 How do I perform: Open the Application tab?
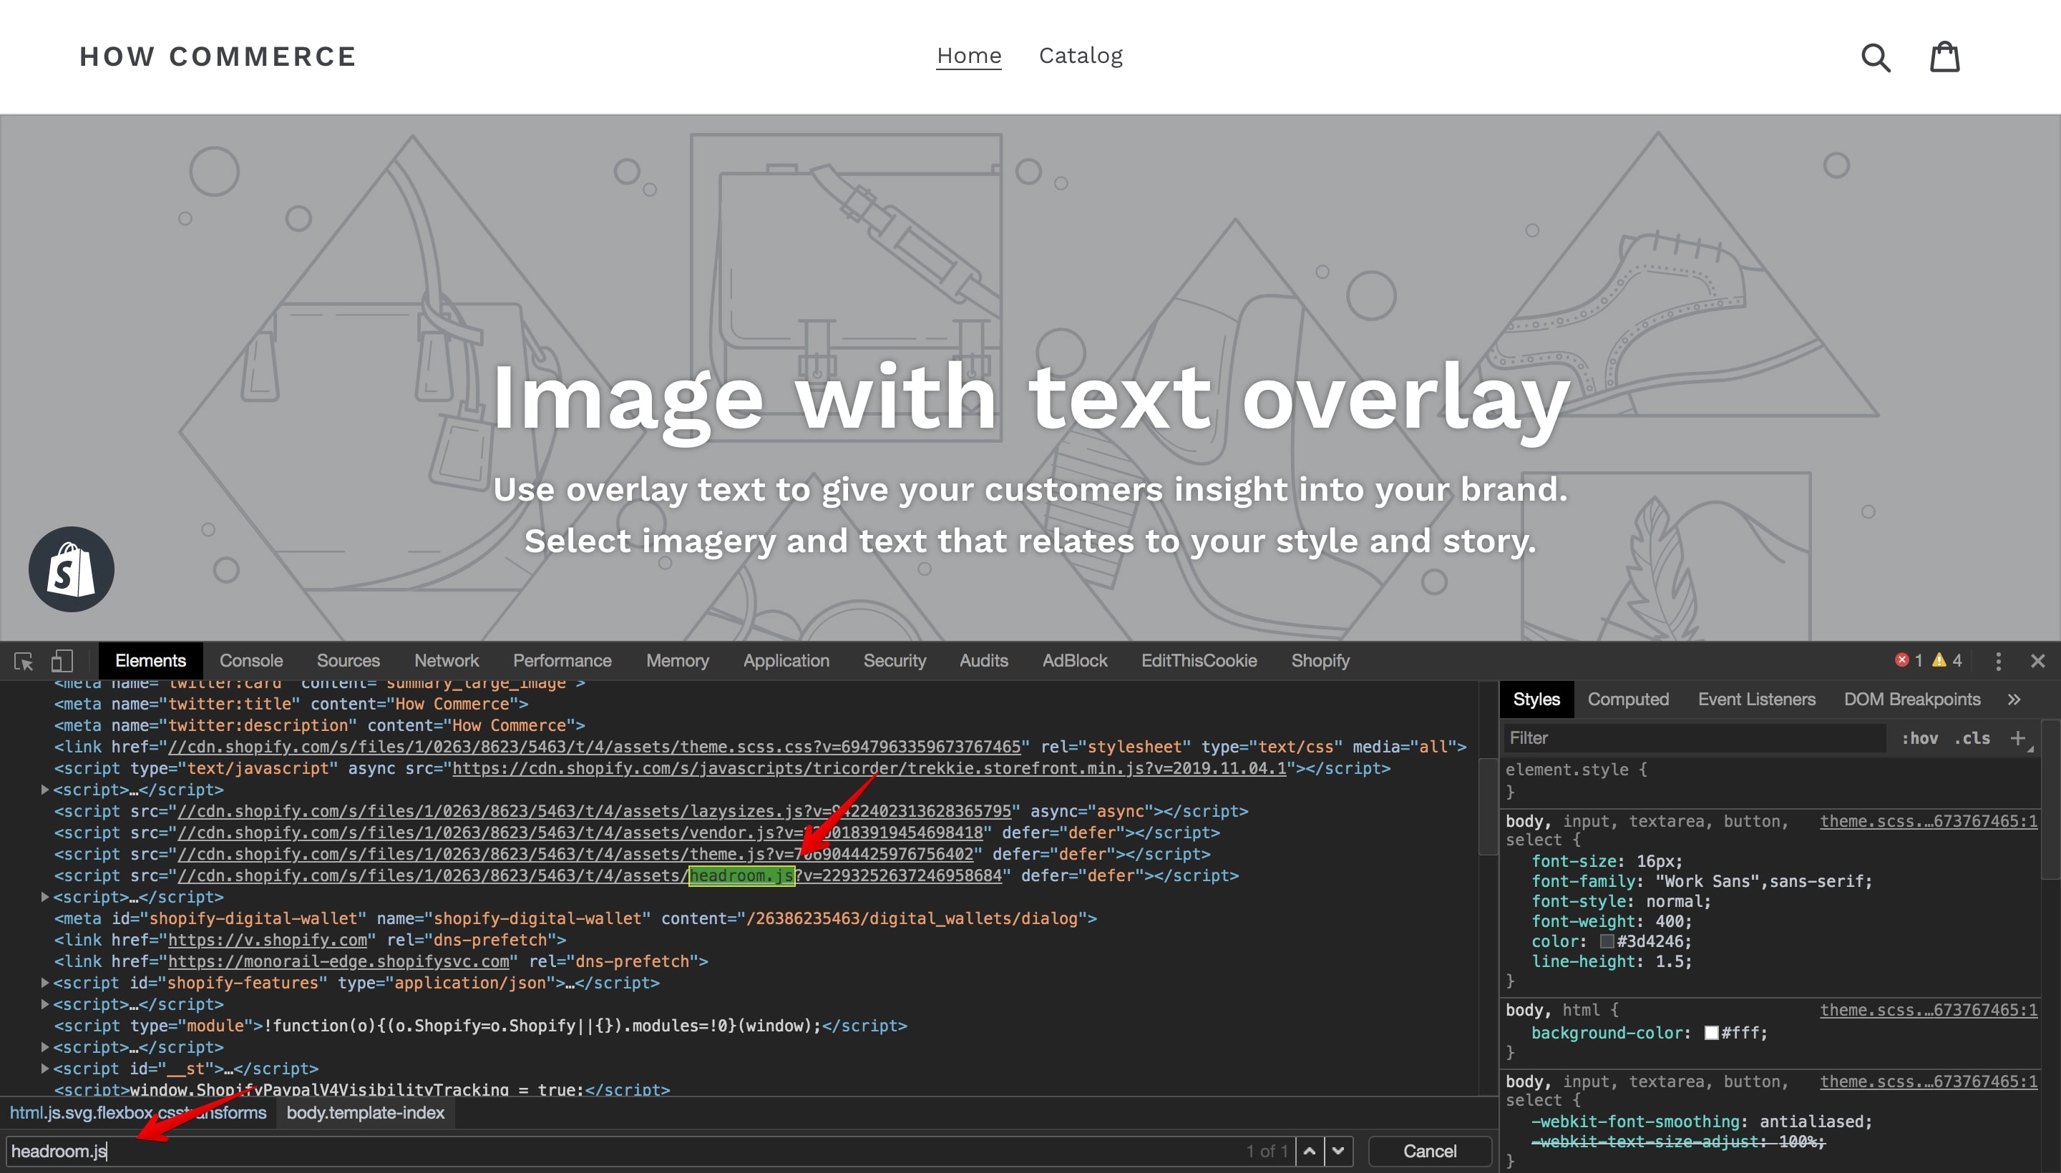[x=786, y=661]
